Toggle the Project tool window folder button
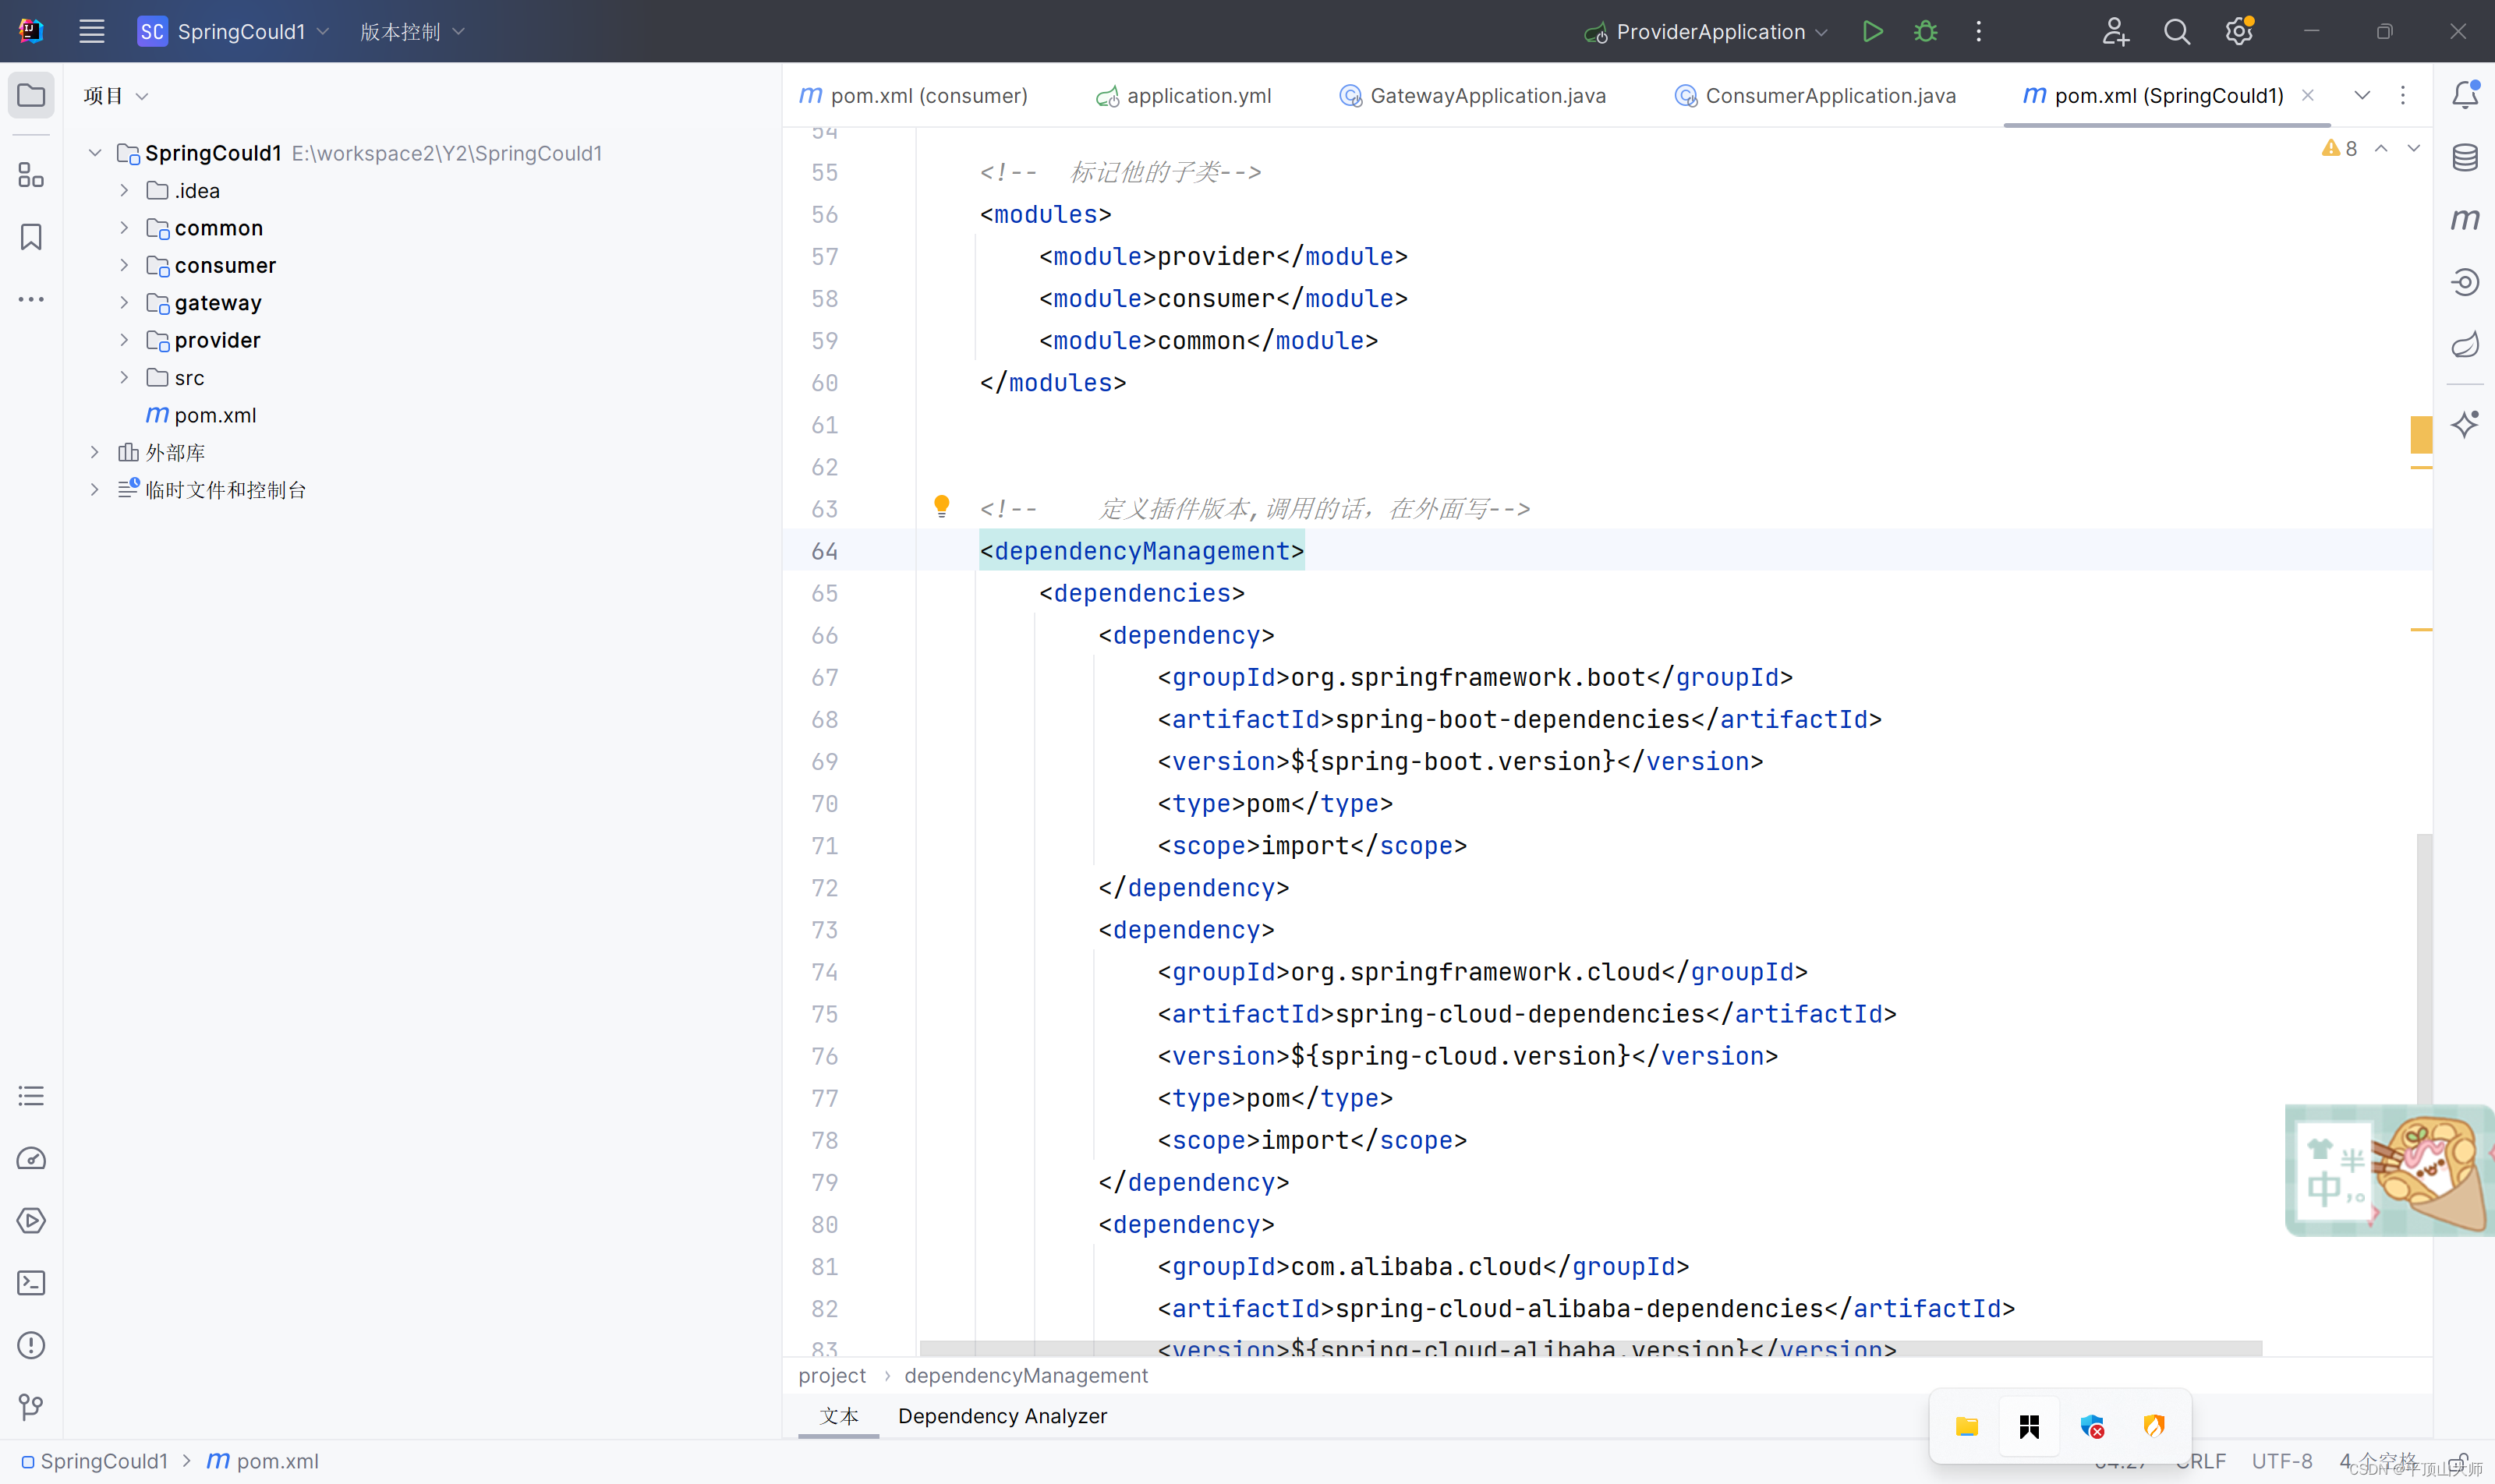Viewport: 2495px width, 1484px height. pos(31,95)
